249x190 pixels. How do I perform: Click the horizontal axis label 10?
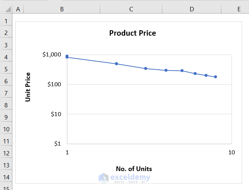232,152
